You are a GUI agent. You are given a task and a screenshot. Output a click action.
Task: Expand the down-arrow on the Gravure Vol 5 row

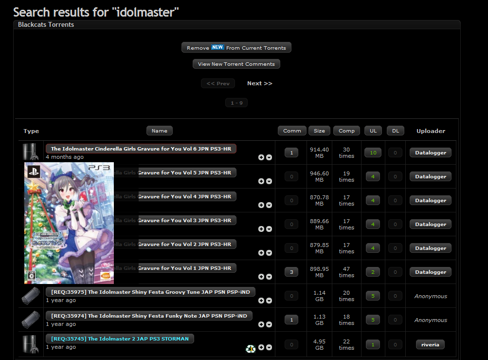coord(269,181)
